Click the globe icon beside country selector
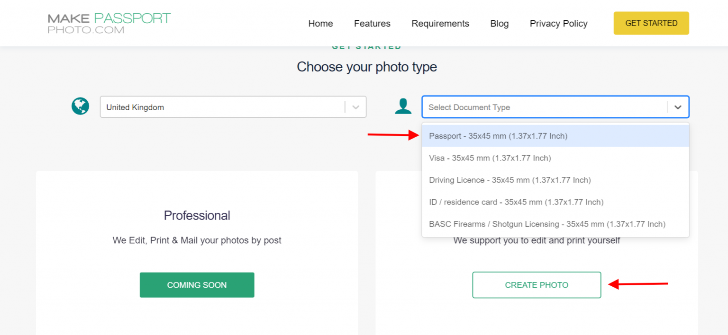The image size is (728, 335). tap(80, 106)
